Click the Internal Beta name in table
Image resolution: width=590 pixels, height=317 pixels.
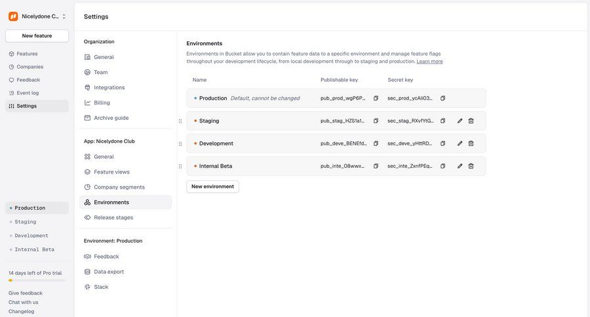click(216, 166)
